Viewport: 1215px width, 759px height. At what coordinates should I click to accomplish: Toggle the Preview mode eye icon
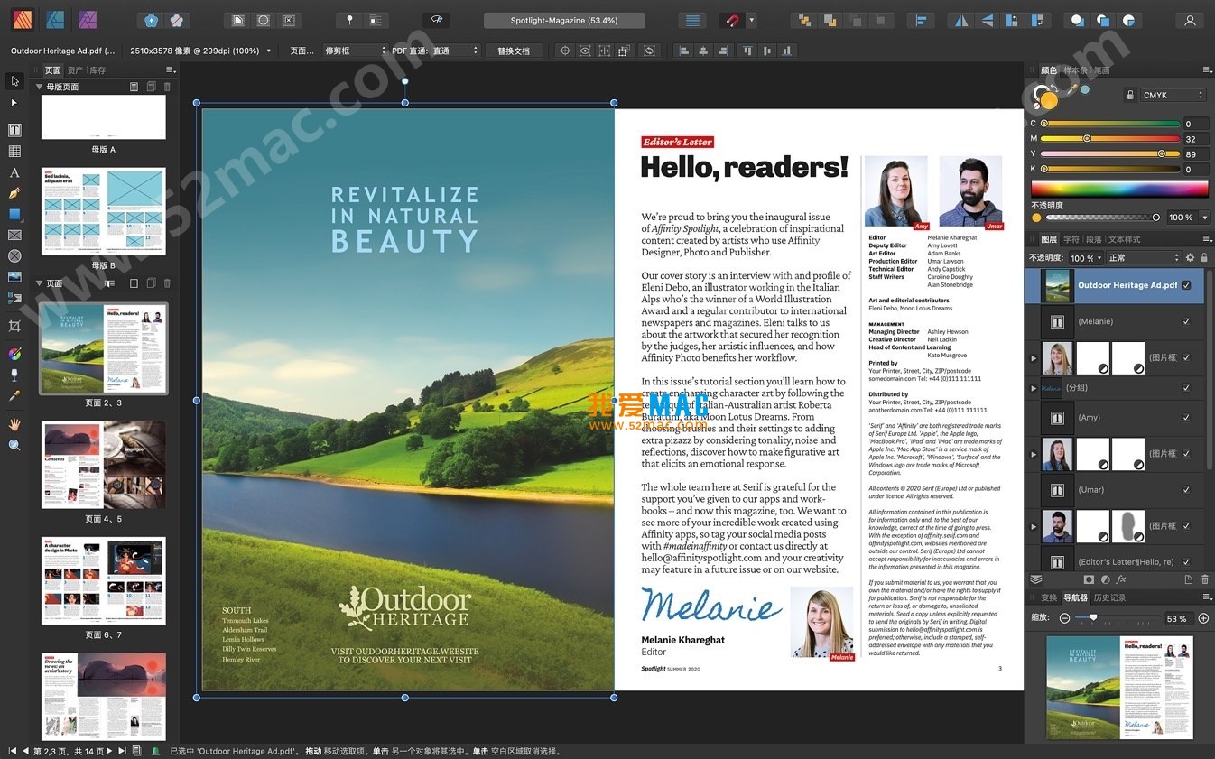(x=437, y=20)
